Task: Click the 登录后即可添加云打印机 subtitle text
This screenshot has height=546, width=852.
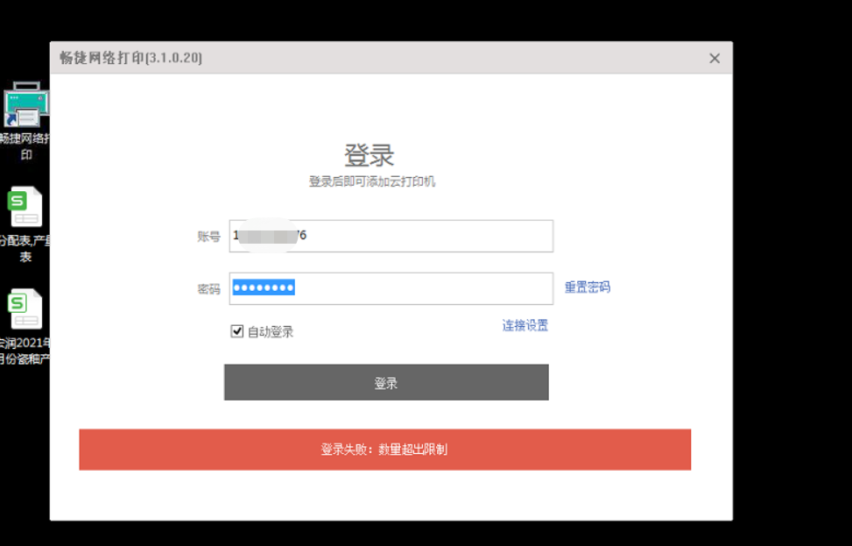Action: [x=372, y=181]
